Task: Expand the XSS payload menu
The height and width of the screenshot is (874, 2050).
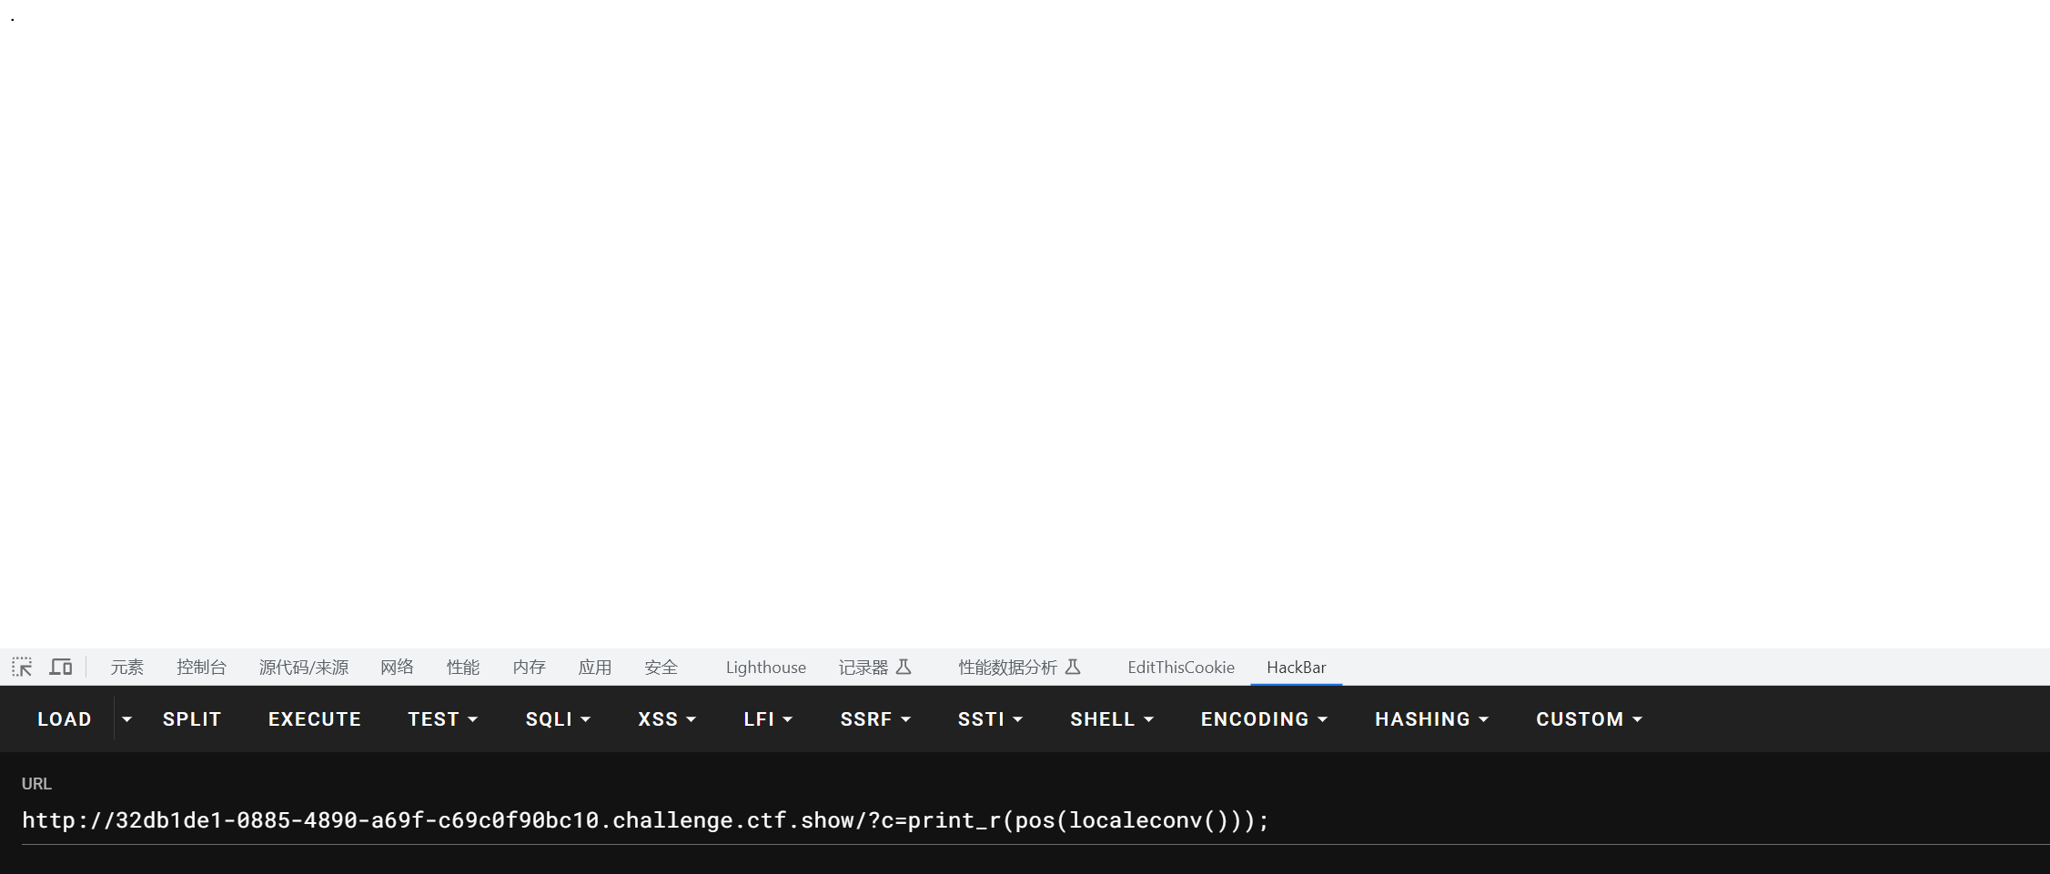Action: click(667, 719)
